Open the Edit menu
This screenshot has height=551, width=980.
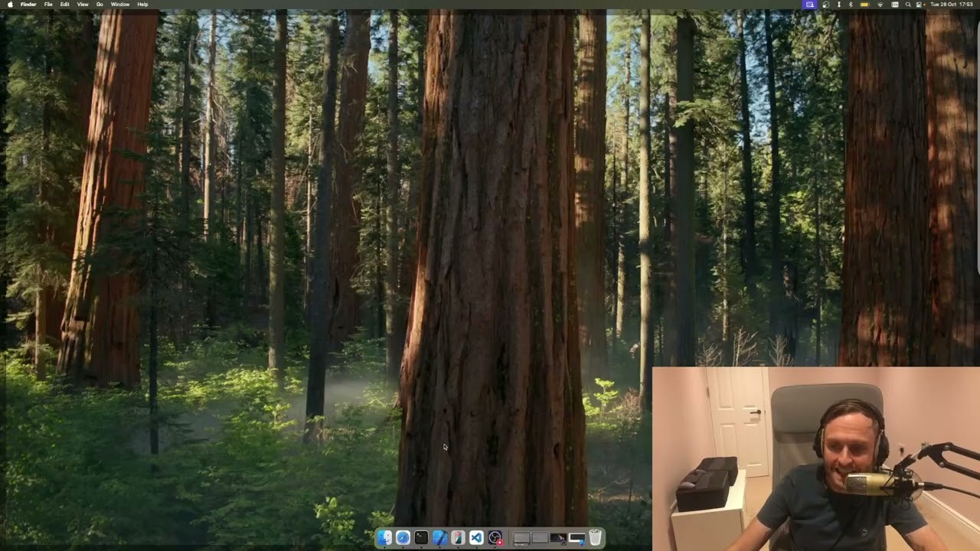click(x=64, y=4)
